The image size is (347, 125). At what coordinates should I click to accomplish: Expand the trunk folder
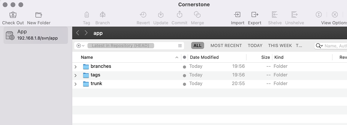76,84
